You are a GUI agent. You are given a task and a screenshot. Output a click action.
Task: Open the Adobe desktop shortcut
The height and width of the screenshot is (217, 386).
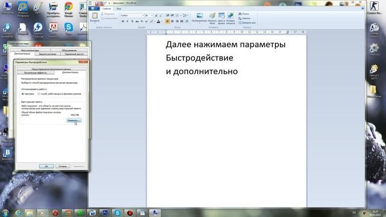point(53,30)
